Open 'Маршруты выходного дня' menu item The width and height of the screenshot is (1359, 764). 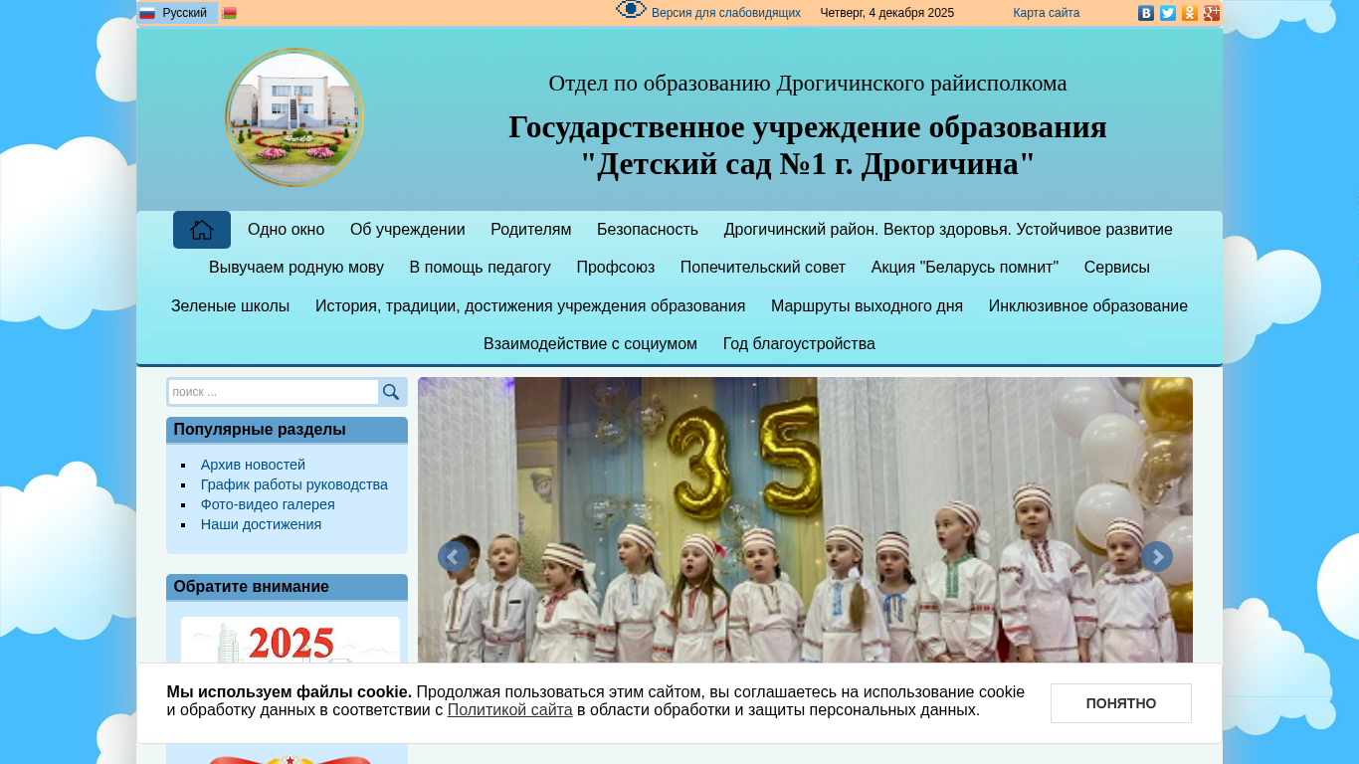pyautogui.click(x=868, y=306)
